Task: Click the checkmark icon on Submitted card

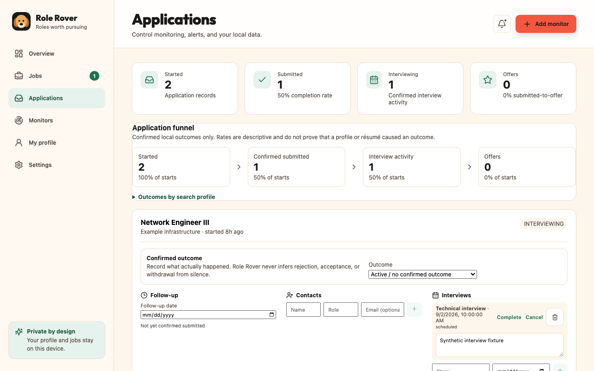Action: 262,80
